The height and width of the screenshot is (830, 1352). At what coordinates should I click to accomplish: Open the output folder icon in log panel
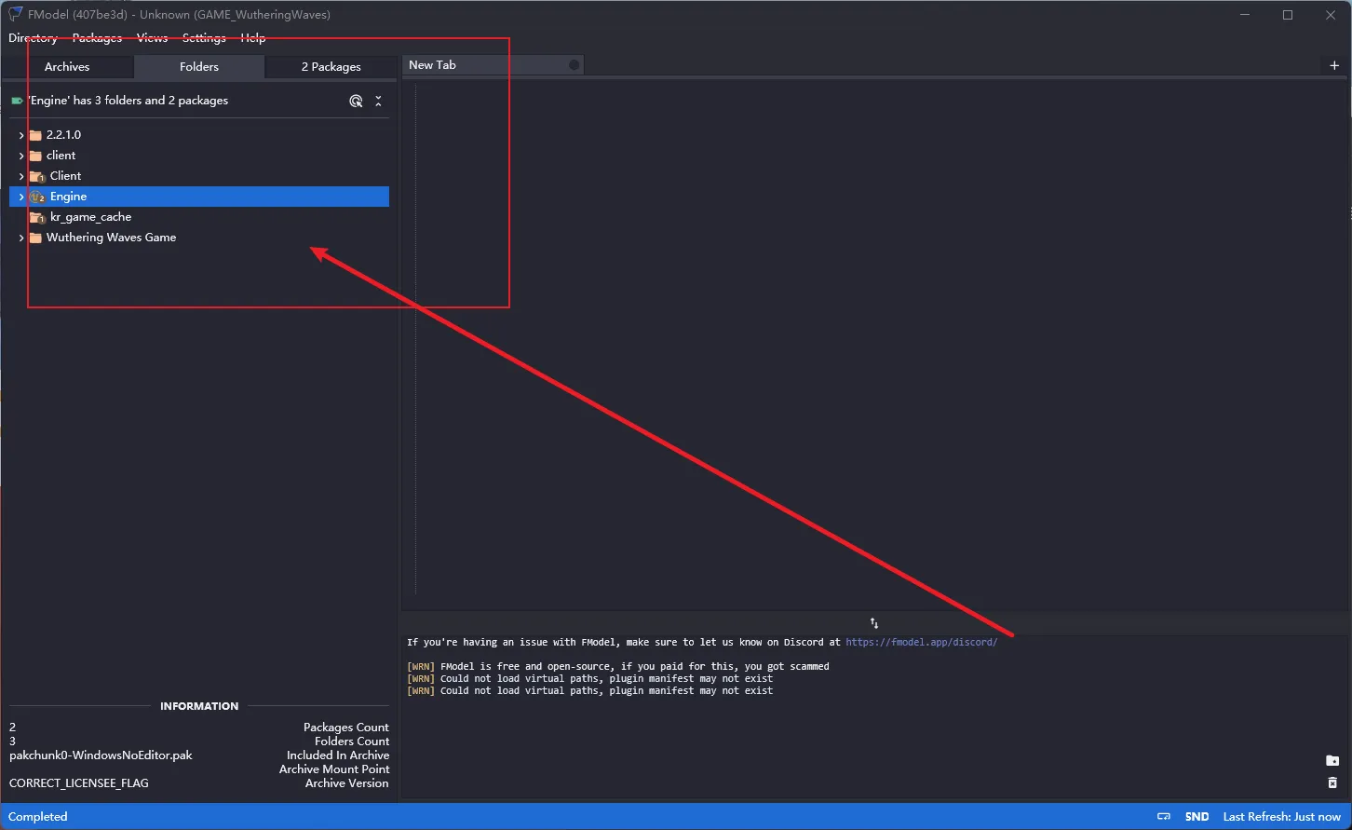point(1332,761)
